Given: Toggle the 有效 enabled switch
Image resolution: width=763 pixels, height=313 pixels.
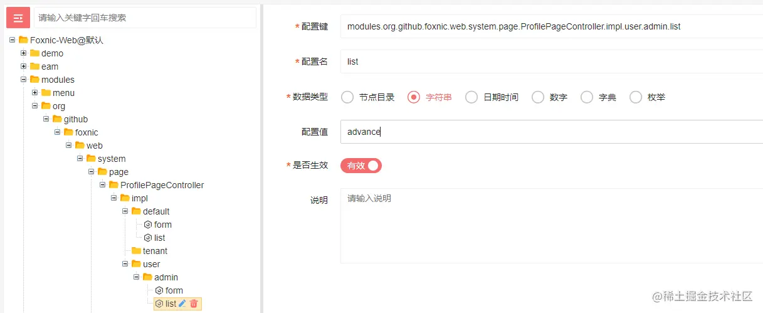Looking at the screenshot, I should coord(361,166).
